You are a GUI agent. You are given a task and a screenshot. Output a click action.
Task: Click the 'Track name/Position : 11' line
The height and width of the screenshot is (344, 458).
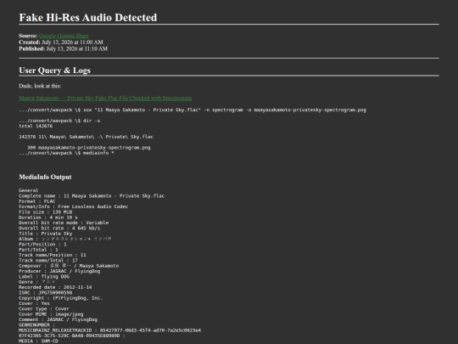pos(53,255)
